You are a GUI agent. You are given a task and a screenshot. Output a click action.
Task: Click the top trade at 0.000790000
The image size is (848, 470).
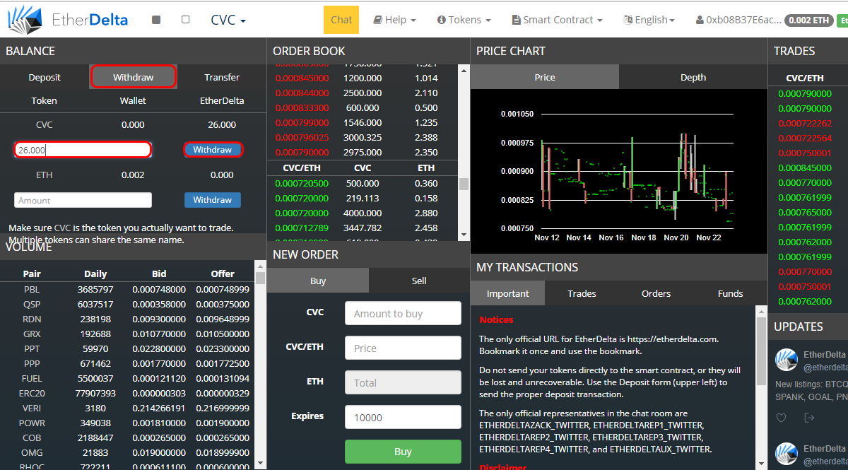[x=804, y=93]
